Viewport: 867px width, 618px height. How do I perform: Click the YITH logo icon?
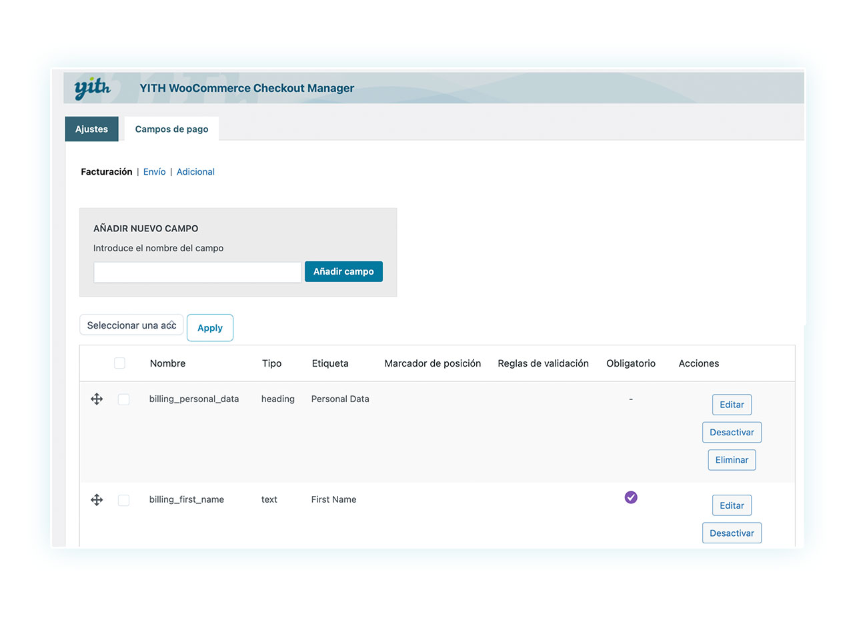click(92, 88)
